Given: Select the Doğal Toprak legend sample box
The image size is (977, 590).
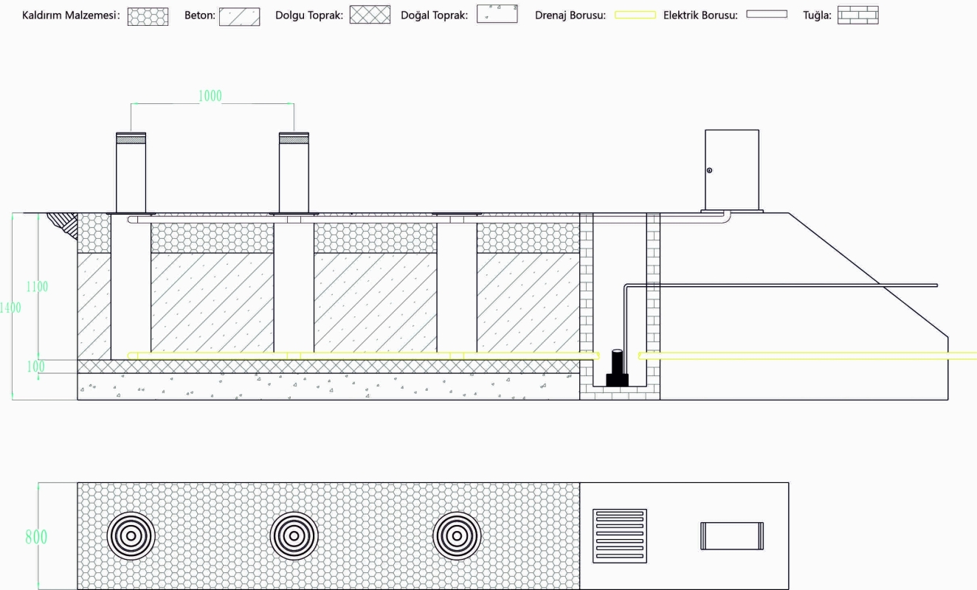Looking at the screenshot, I should click(x=497, y=15).
